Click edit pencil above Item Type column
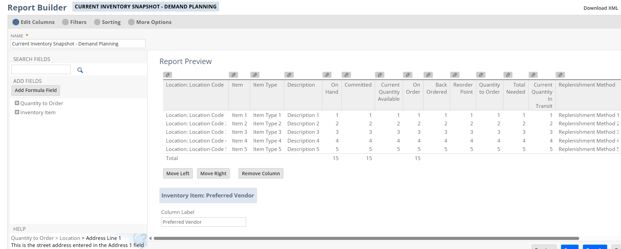 (x=255, y=75)
